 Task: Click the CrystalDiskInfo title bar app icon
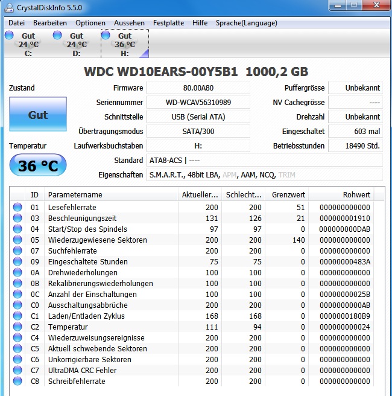(9, 8)
